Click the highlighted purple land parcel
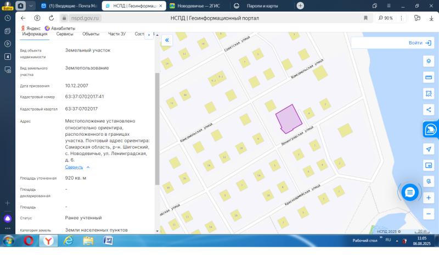 pos(288,119)
